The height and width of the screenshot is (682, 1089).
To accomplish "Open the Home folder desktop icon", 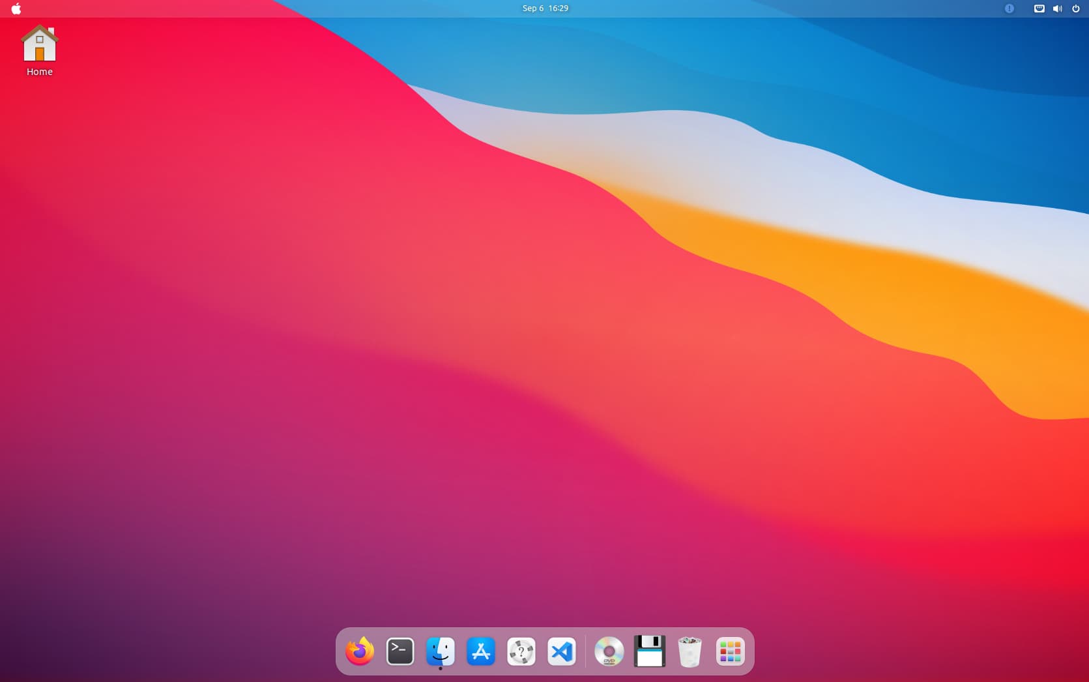I will click(40, 44).
